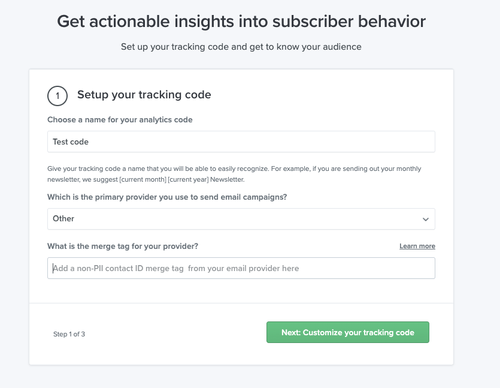Click the "What is the merge tag" label

(x=123, y=246)
